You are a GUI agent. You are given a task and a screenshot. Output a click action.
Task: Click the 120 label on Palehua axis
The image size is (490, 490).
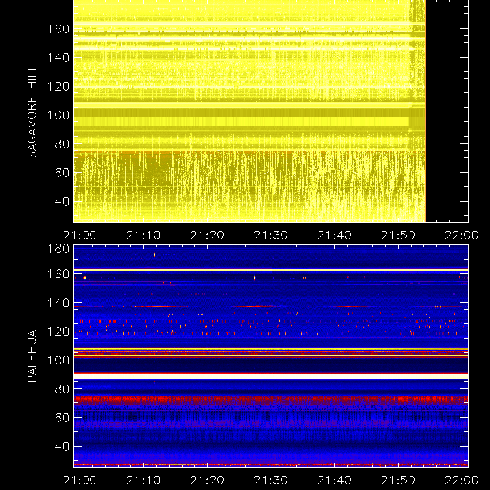[58, 331]
